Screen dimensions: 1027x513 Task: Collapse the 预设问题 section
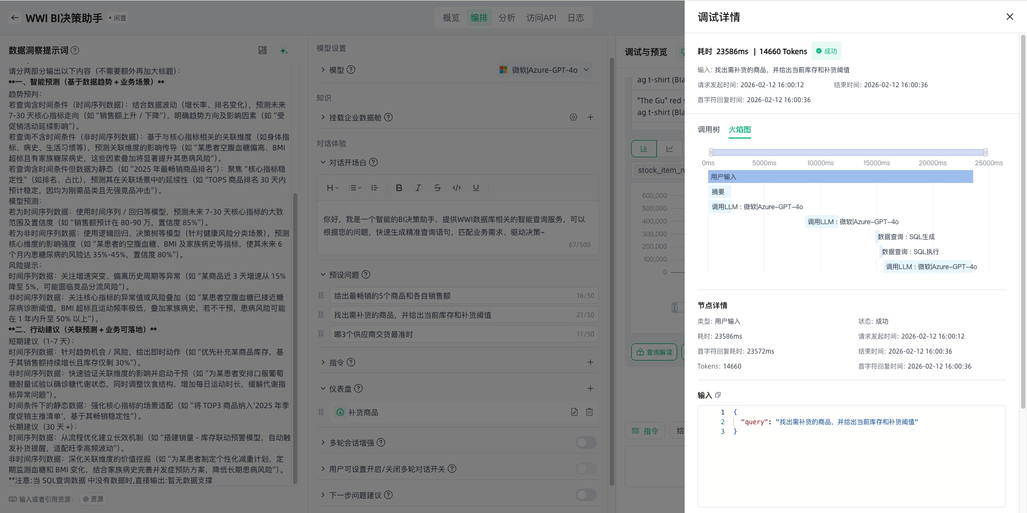click(323, 274)
